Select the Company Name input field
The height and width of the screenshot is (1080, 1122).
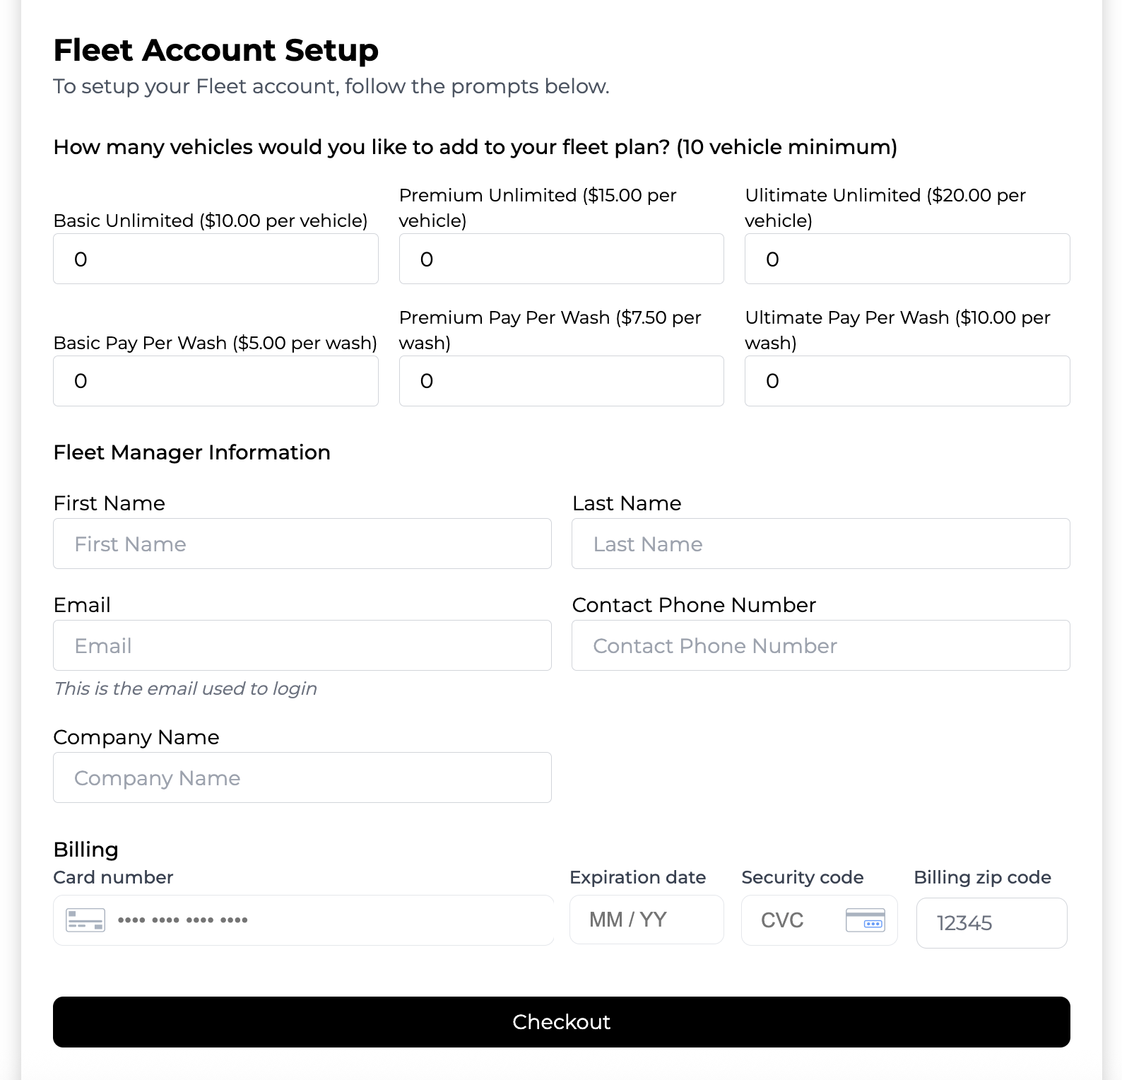(x=302, y=777)
